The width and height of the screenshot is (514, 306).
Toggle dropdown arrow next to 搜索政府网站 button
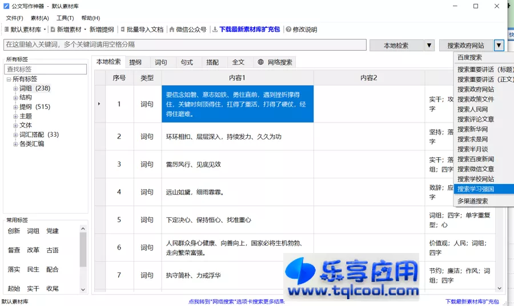pos(499,46)
